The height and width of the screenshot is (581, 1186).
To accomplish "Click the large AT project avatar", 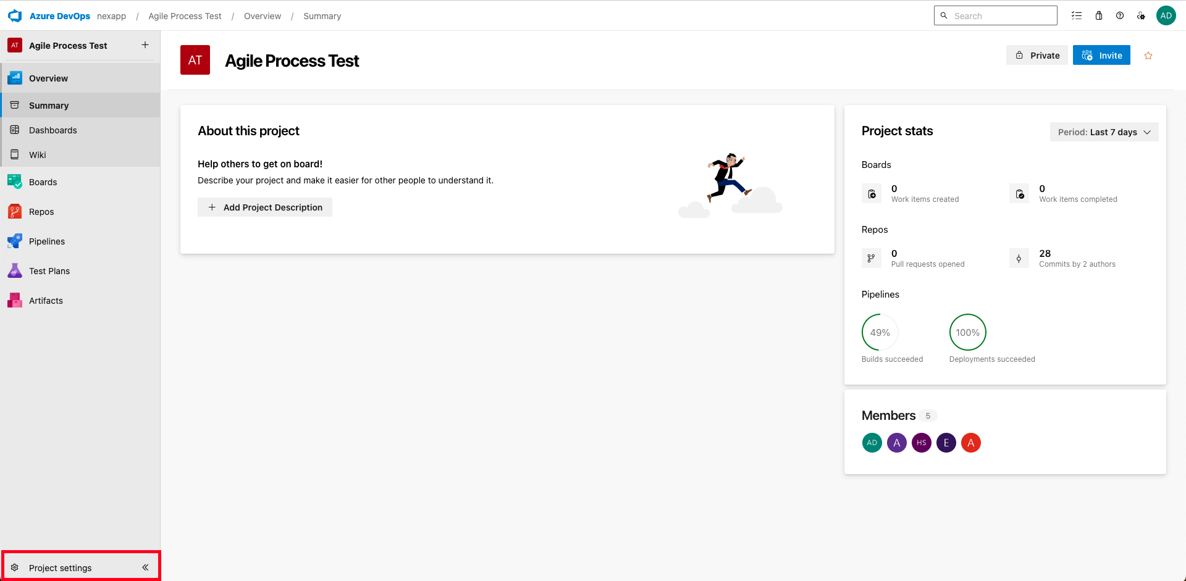I will click(x=195, y=60).
